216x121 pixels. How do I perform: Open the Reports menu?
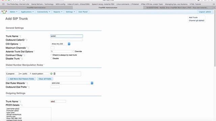coord(58,12)
